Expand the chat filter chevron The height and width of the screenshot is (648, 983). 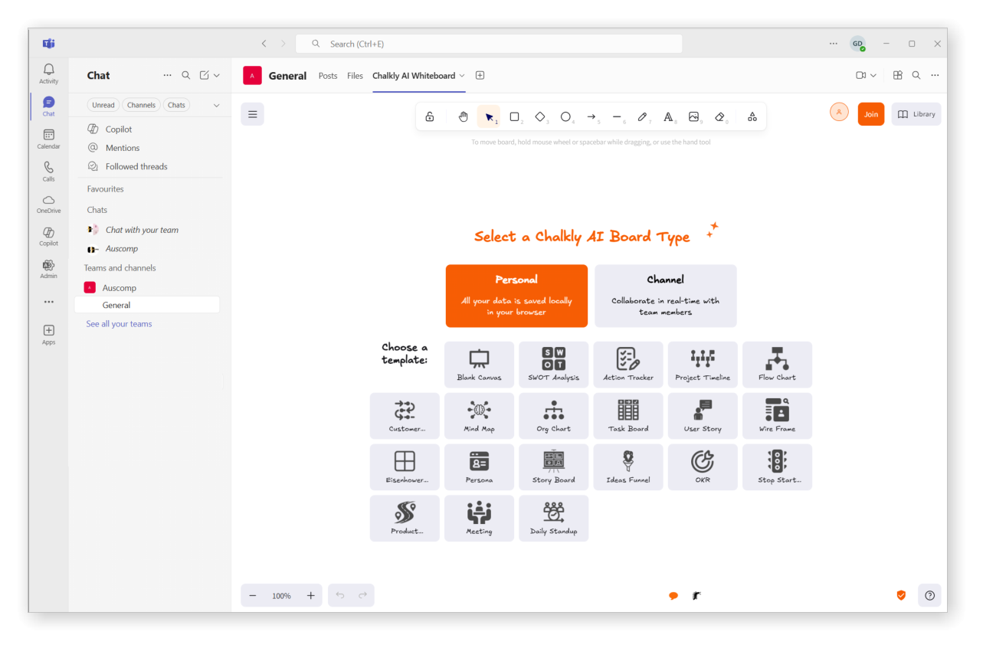click(x=216, y=105)
